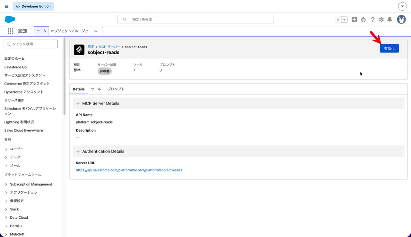Collapse the MCP Server Details section
The image size is (411, 237).
[x=78, y=103]
